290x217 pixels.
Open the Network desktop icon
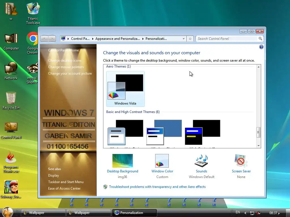click(11, 71)
